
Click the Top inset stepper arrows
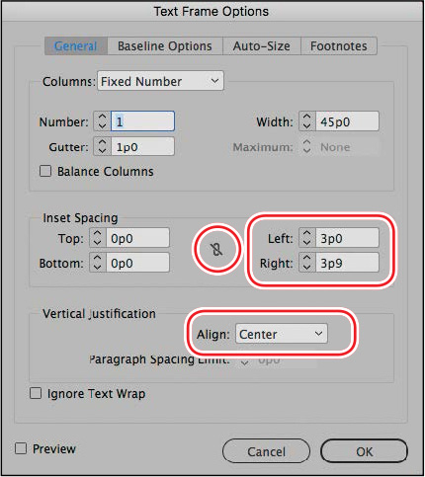tap(98, 237)
